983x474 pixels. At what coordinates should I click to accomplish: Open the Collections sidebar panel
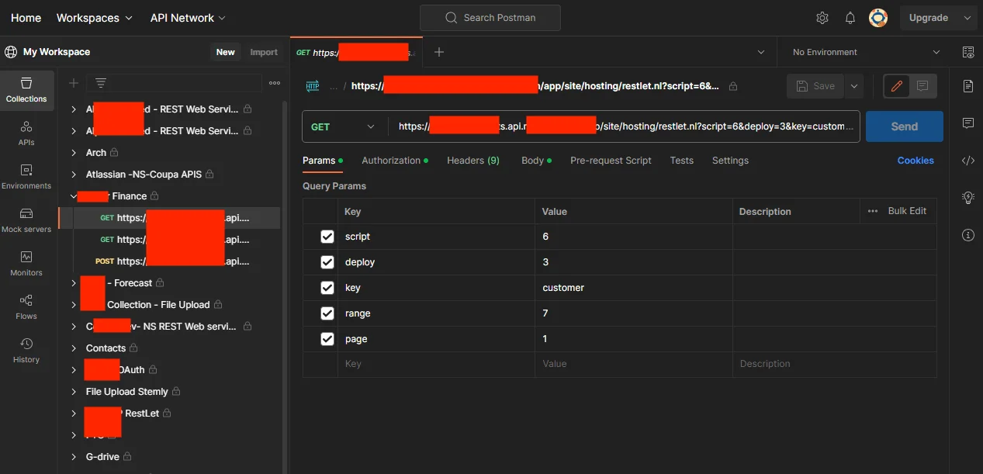coord(26,90)
